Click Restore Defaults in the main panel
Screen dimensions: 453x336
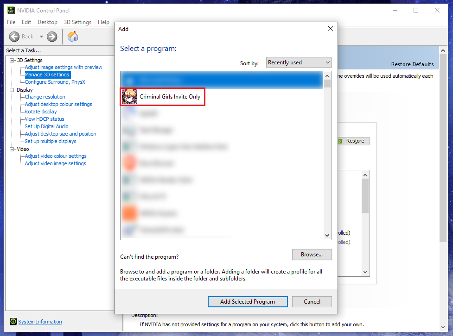click(412, 64)
